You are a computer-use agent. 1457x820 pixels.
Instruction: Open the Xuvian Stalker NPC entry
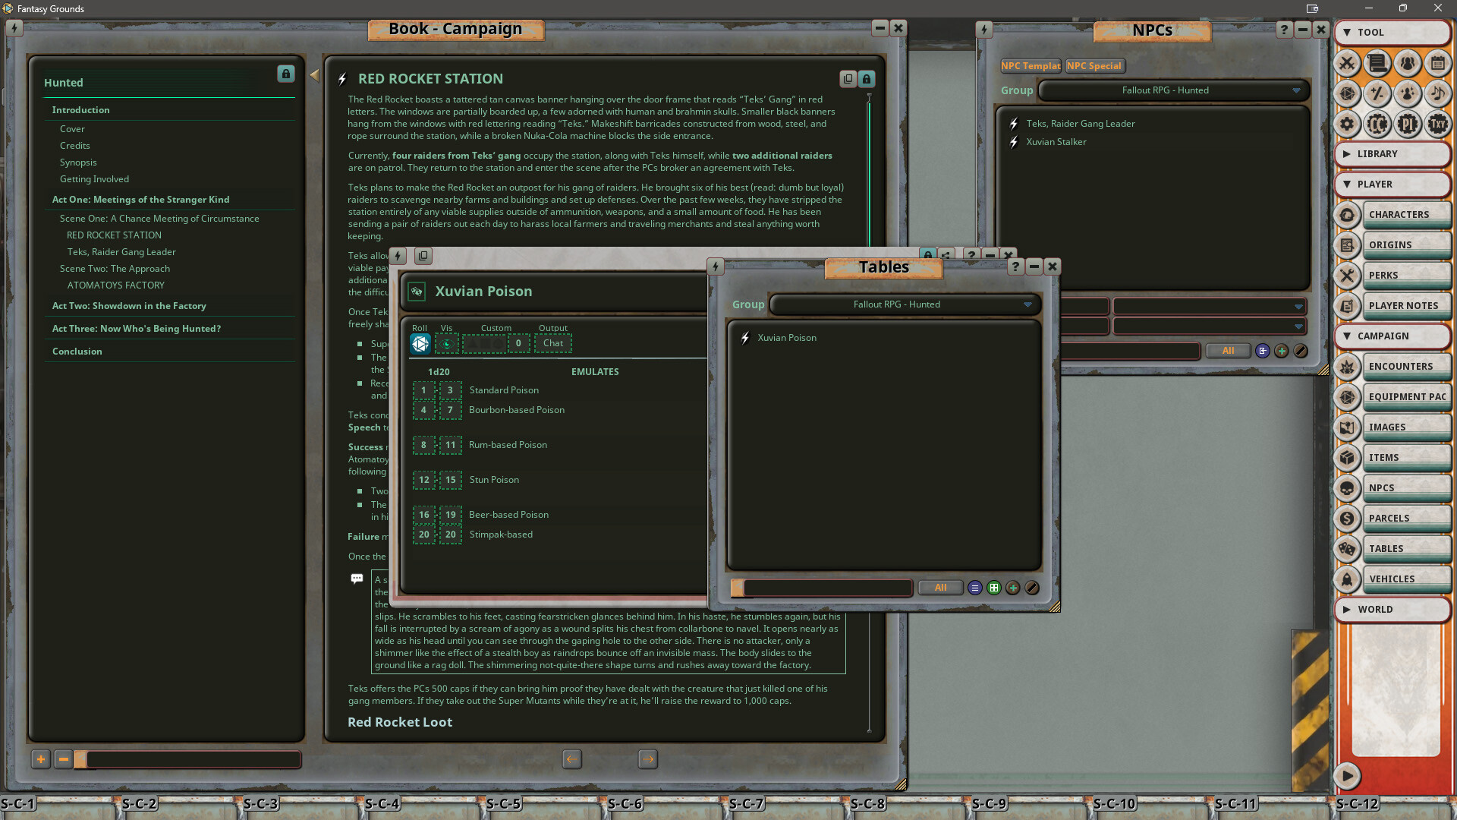pos(1056,141)
